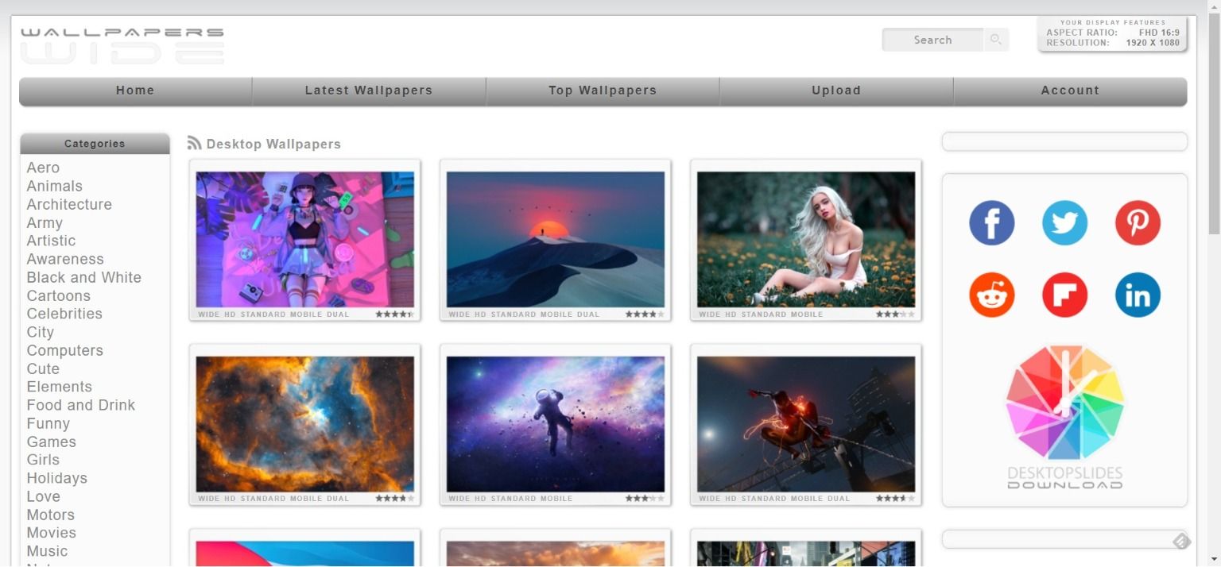This screenshot has height=567, width=1221.
Task: Select the Computers category
Action: pos(65,350)
